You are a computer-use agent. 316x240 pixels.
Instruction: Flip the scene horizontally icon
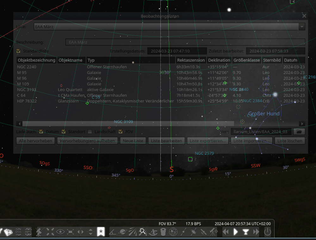tap(80, 232)
